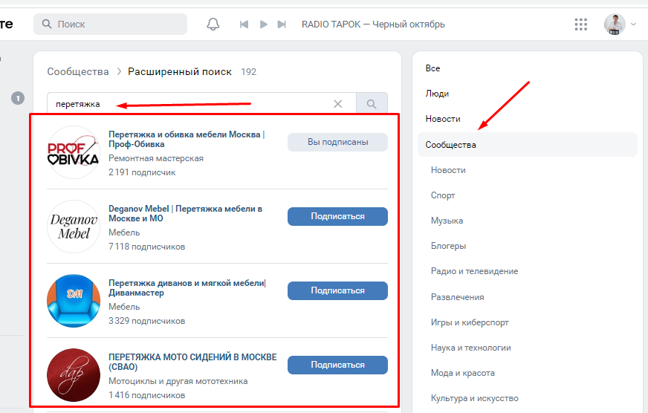Open Перетяжка диванов и мягкой мебели link
Screen dimensions: 648x413
click(x=187, y=288)
